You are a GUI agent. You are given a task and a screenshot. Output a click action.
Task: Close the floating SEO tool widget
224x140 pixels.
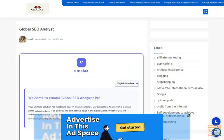(218, 127)
